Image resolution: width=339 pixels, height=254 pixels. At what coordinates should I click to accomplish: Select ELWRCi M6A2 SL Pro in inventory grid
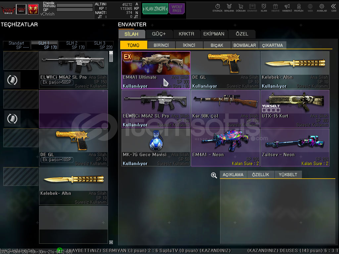coord(156,108)
